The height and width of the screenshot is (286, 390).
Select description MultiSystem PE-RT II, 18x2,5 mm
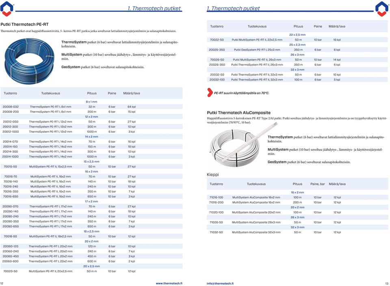[x=50, y=237]
